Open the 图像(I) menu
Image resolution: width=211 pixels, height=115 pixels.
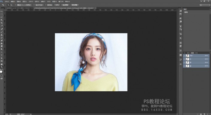pos(19,2)
